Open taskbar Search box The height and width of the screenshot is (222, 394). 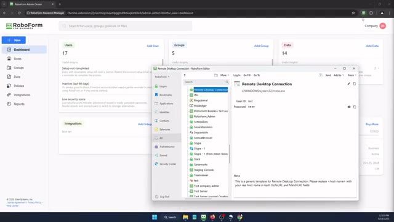point(170,217)
